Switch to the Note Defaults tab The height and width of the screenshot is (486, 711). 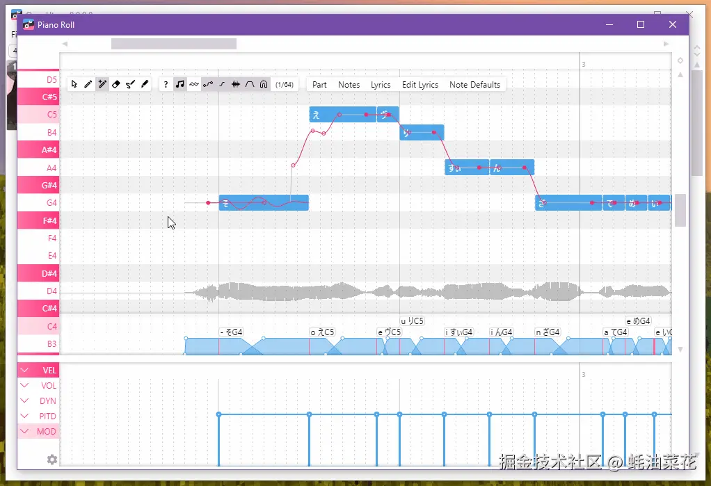pyautogui.click(x=475, y=84)
